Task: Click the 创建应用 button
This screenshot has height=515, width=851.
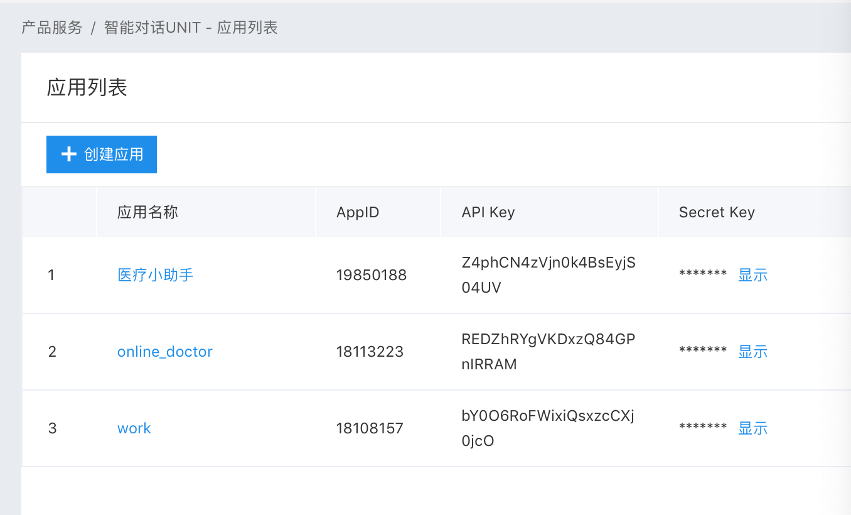Action: click(102, 154)
